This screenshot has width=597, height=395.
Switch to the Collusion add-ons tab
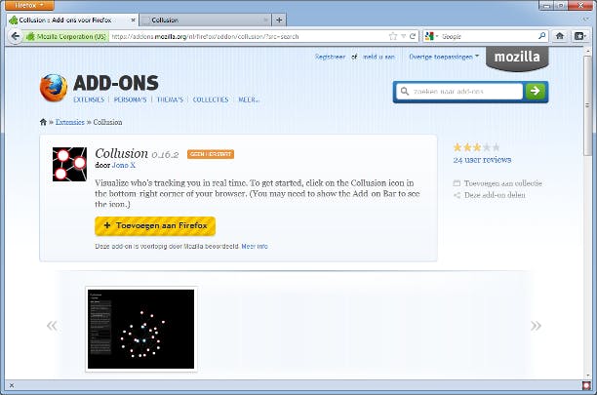click(x=72, y=20)
